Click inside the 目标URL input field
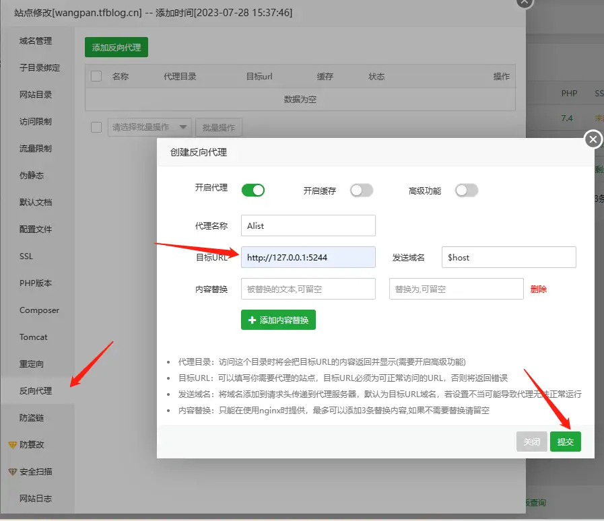 pyautogui.click(x=308, y=257)
